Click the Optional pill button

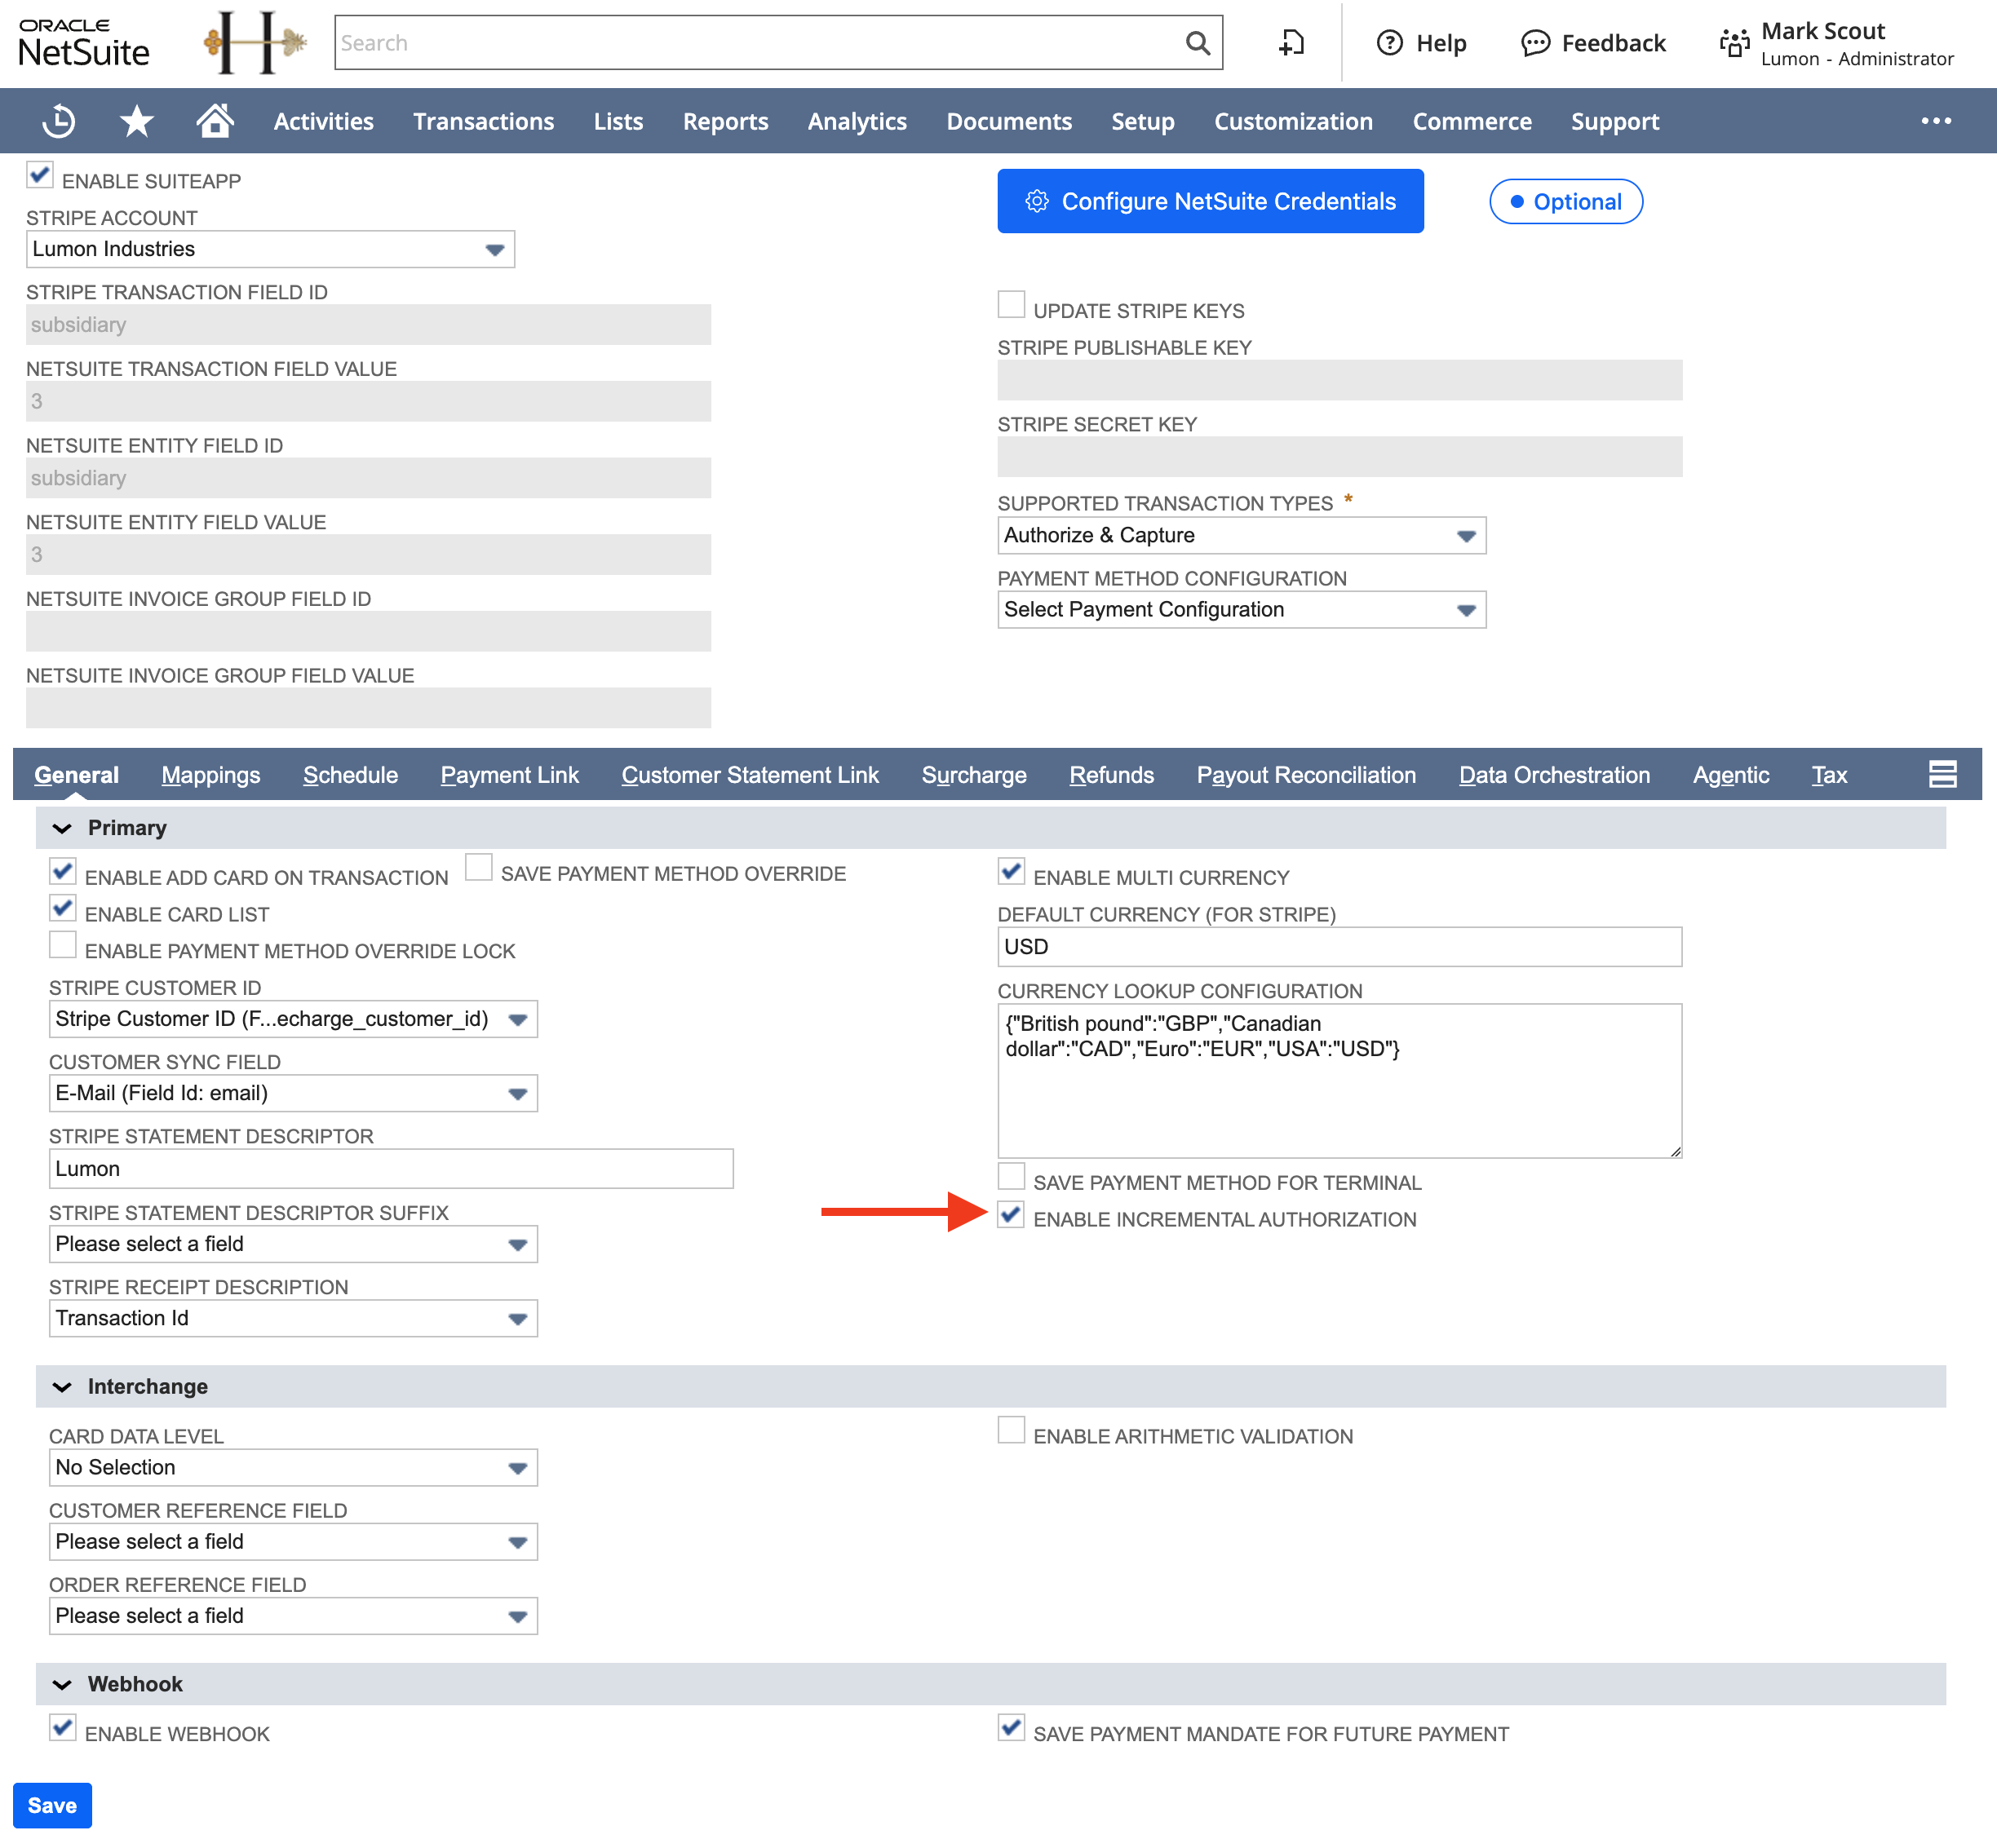(1565, 202)
